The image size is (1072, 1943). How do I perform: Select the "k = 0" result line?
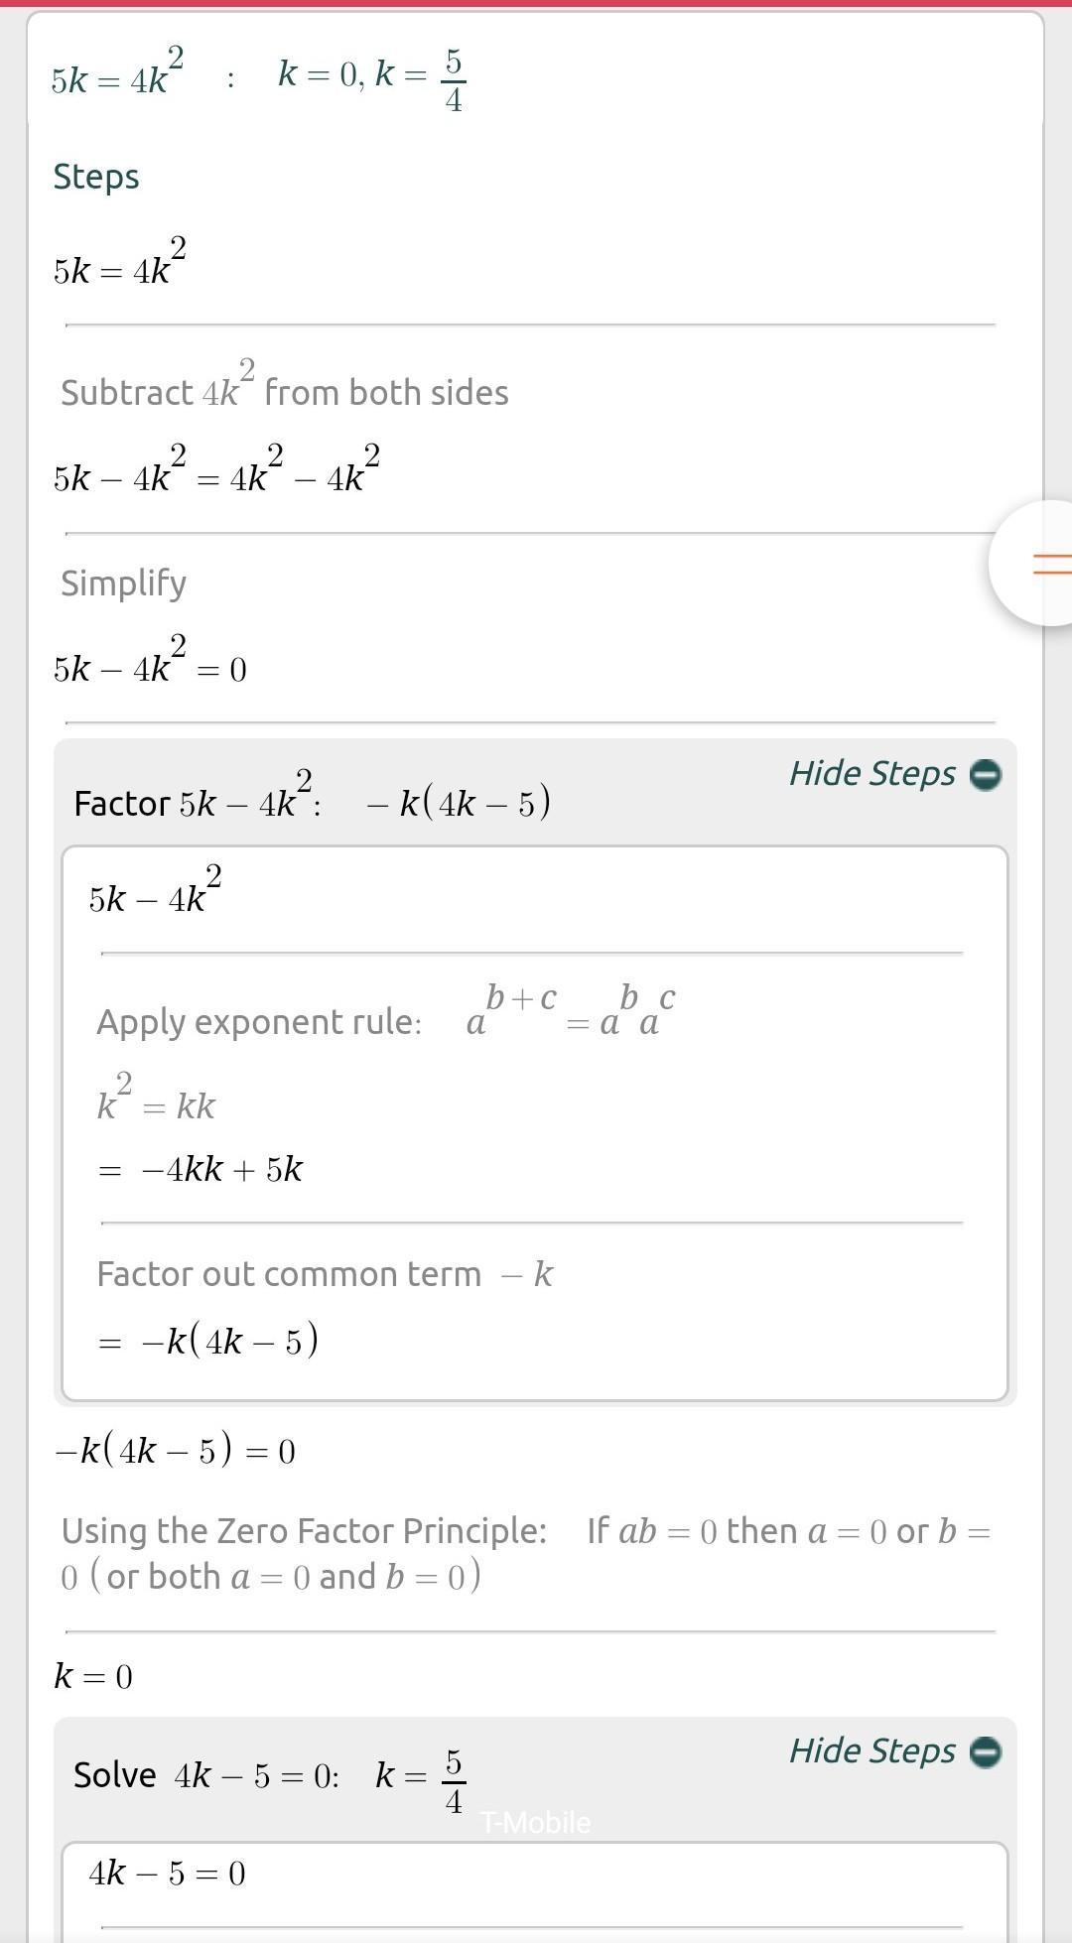pyautogui.click(x=93, y=1677)
